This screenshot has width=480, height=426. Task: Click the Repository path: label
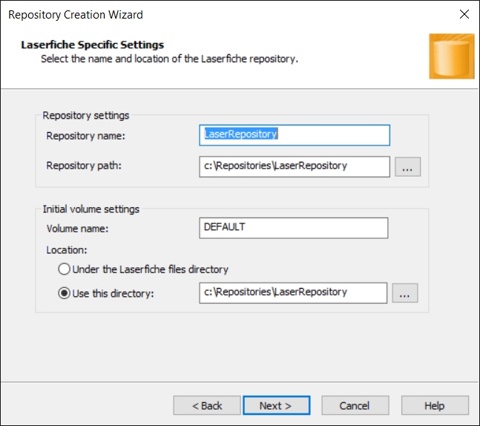84,166
